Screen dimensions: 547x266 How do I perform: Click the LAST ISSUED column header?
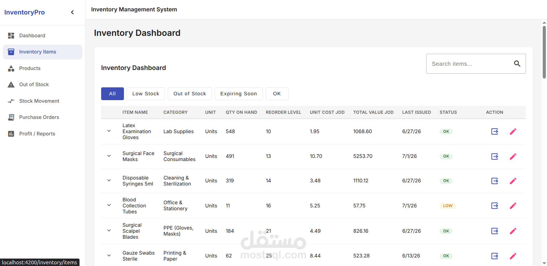coord(417,112)
